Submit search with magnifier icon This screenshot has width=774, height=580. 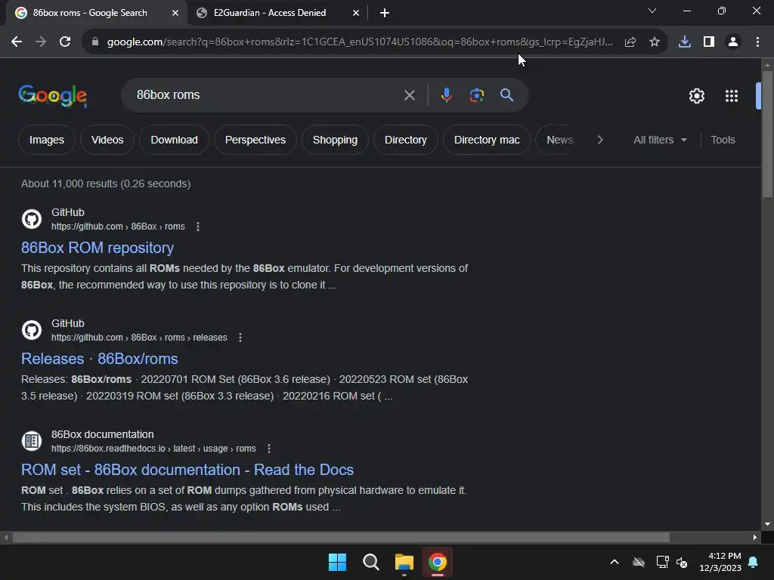506,94
